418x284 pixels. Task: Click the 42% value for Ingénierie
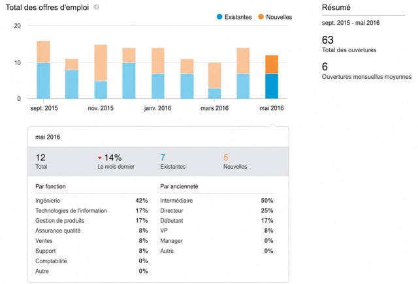[142, 201]
